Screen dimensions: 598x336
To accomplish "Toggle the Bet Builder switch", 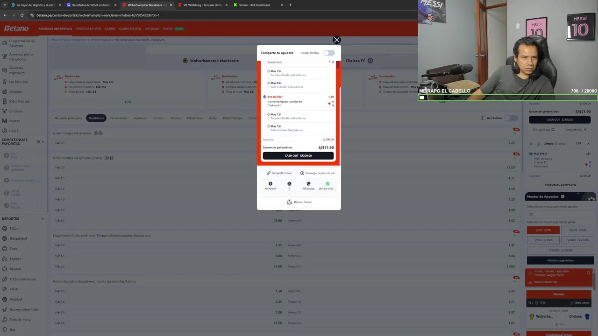I will pyautogui.click(x=511, y=118).
